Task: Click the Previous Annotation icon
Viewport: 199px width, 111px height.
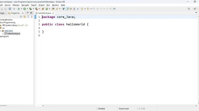Action: click(88, 9)
